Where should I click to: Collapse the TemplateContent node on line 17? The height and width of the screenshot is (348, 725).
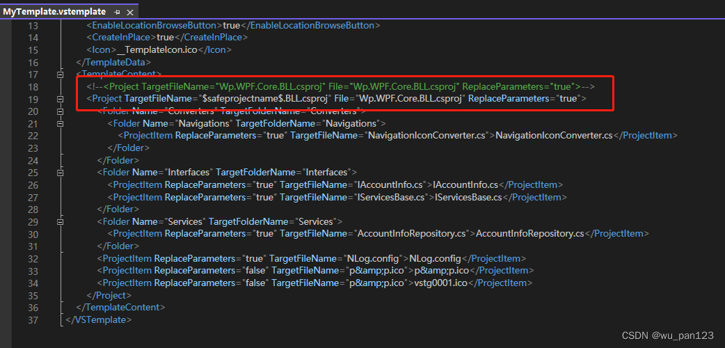(x=60, y=74)
